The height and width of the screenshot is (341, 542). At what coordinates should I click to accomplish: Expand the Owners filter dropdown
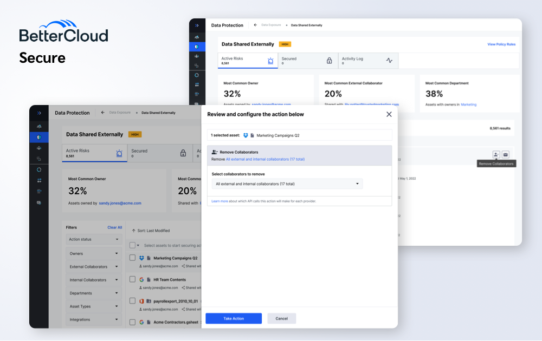coord(94,253)
